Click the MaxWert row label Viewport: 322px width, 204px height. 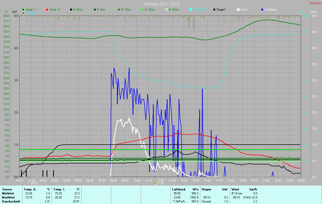[x=8, y=197]
